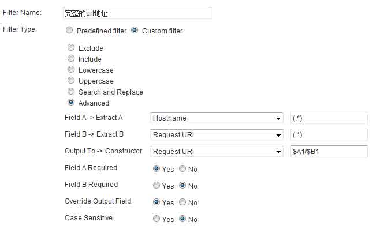Select the Predefined filter radio button
Viewport: 373px width, 233px height.
coord(69,31)
